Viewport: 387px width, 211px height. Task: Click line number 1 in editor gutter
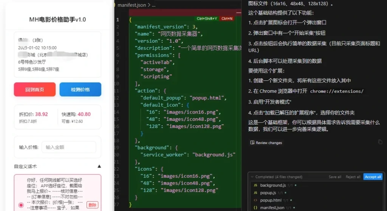click(118, 20)
